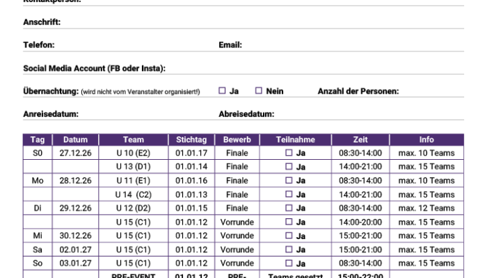Viewport: 487px width, 278px height.
Task: Click the day cell Di
Action: (x=38, y=208)
